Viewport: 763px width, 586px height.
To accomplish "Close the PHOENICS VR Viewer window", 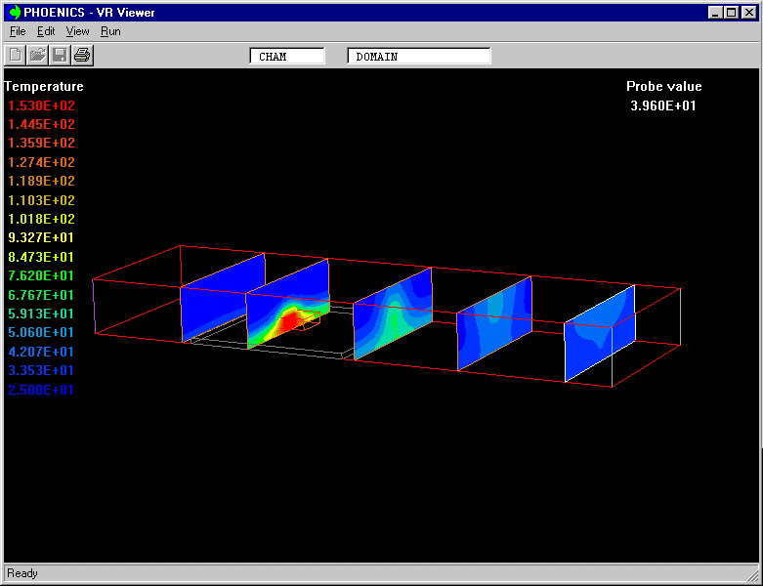I will [x=748, y=13].
